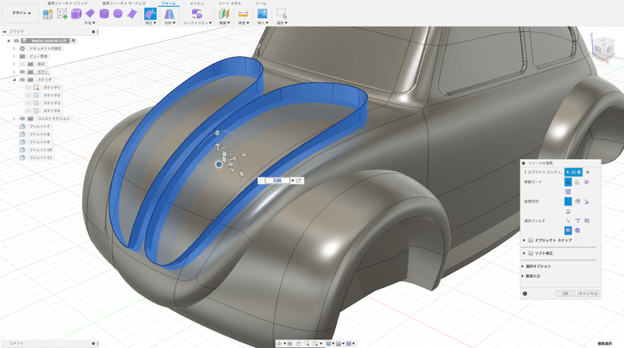
Task: Select the T-Spline Cylinder primitive tool
Action: tap(105, 14)
